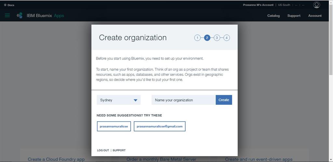Screen dimensions: 333x162
Task: Click Prasanna M's Account in top bar
Action: pyautogui.click(x=258, y=5)
